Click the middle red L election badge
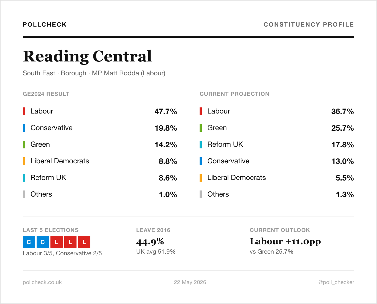 pyautogui.click(x=70, y=242)
